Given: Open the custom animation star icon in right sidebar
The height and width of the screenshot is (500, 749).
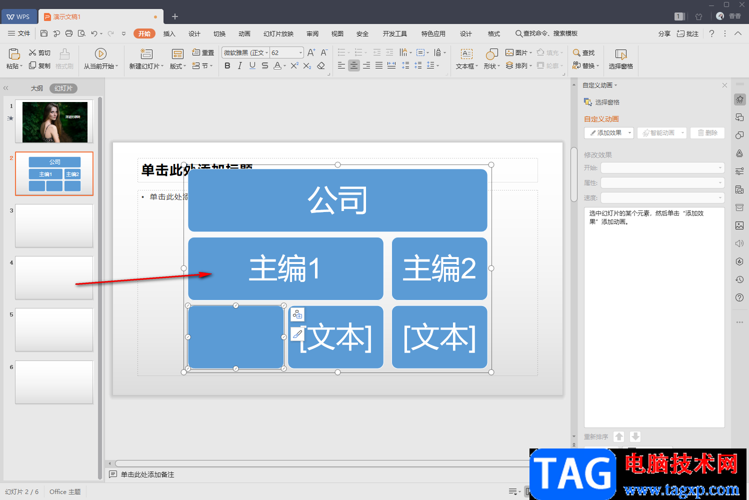Looking at the screenshot, I should click(739, 99).
